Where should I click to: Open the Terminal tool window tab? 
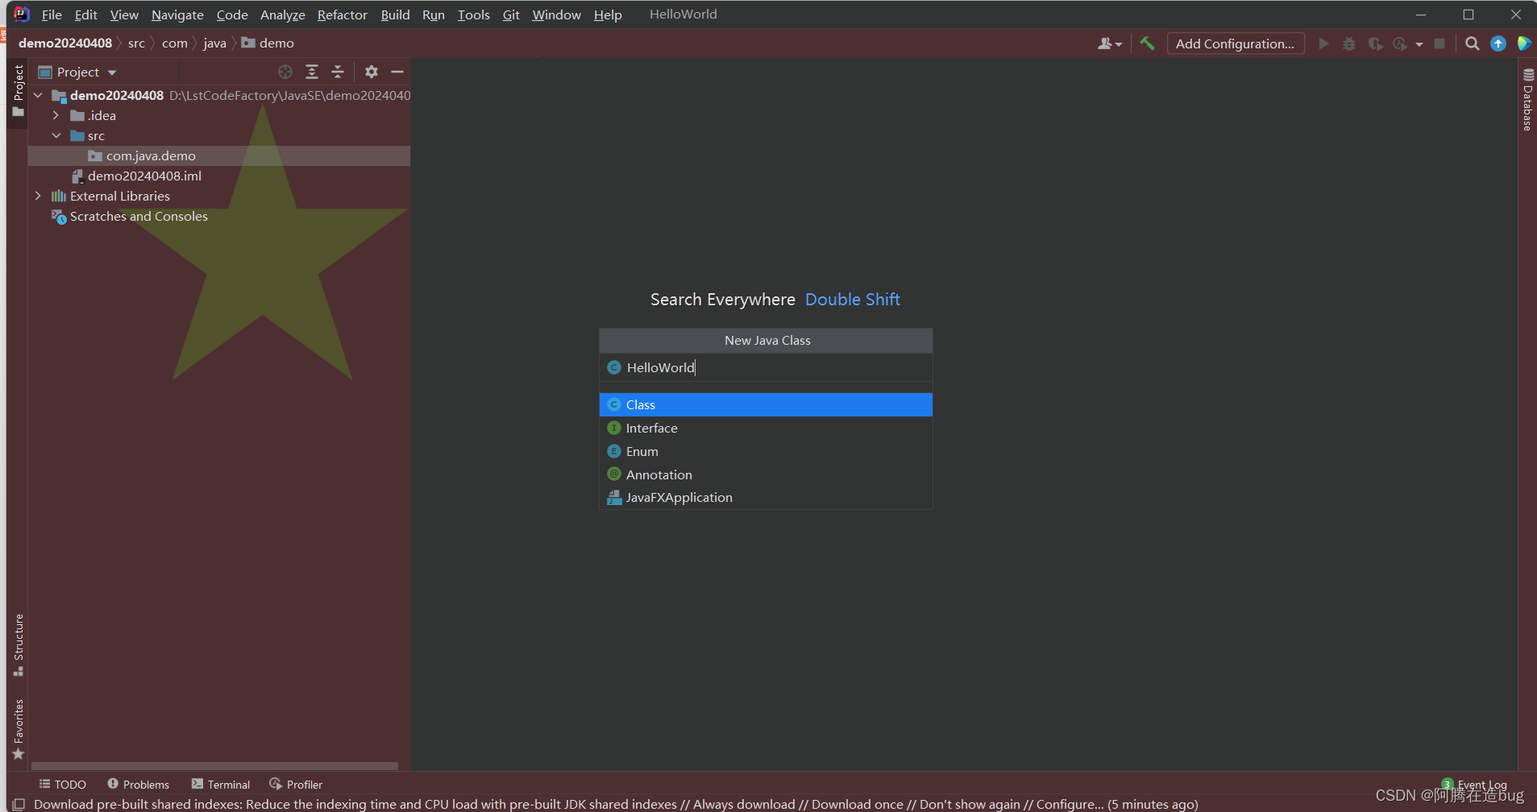pos(221,785)
